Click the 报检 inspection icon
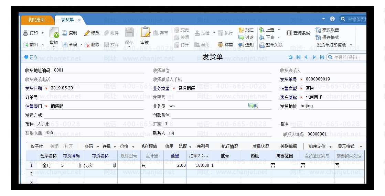This screenshot has height=196, width=385. click(x=197, y=33)
